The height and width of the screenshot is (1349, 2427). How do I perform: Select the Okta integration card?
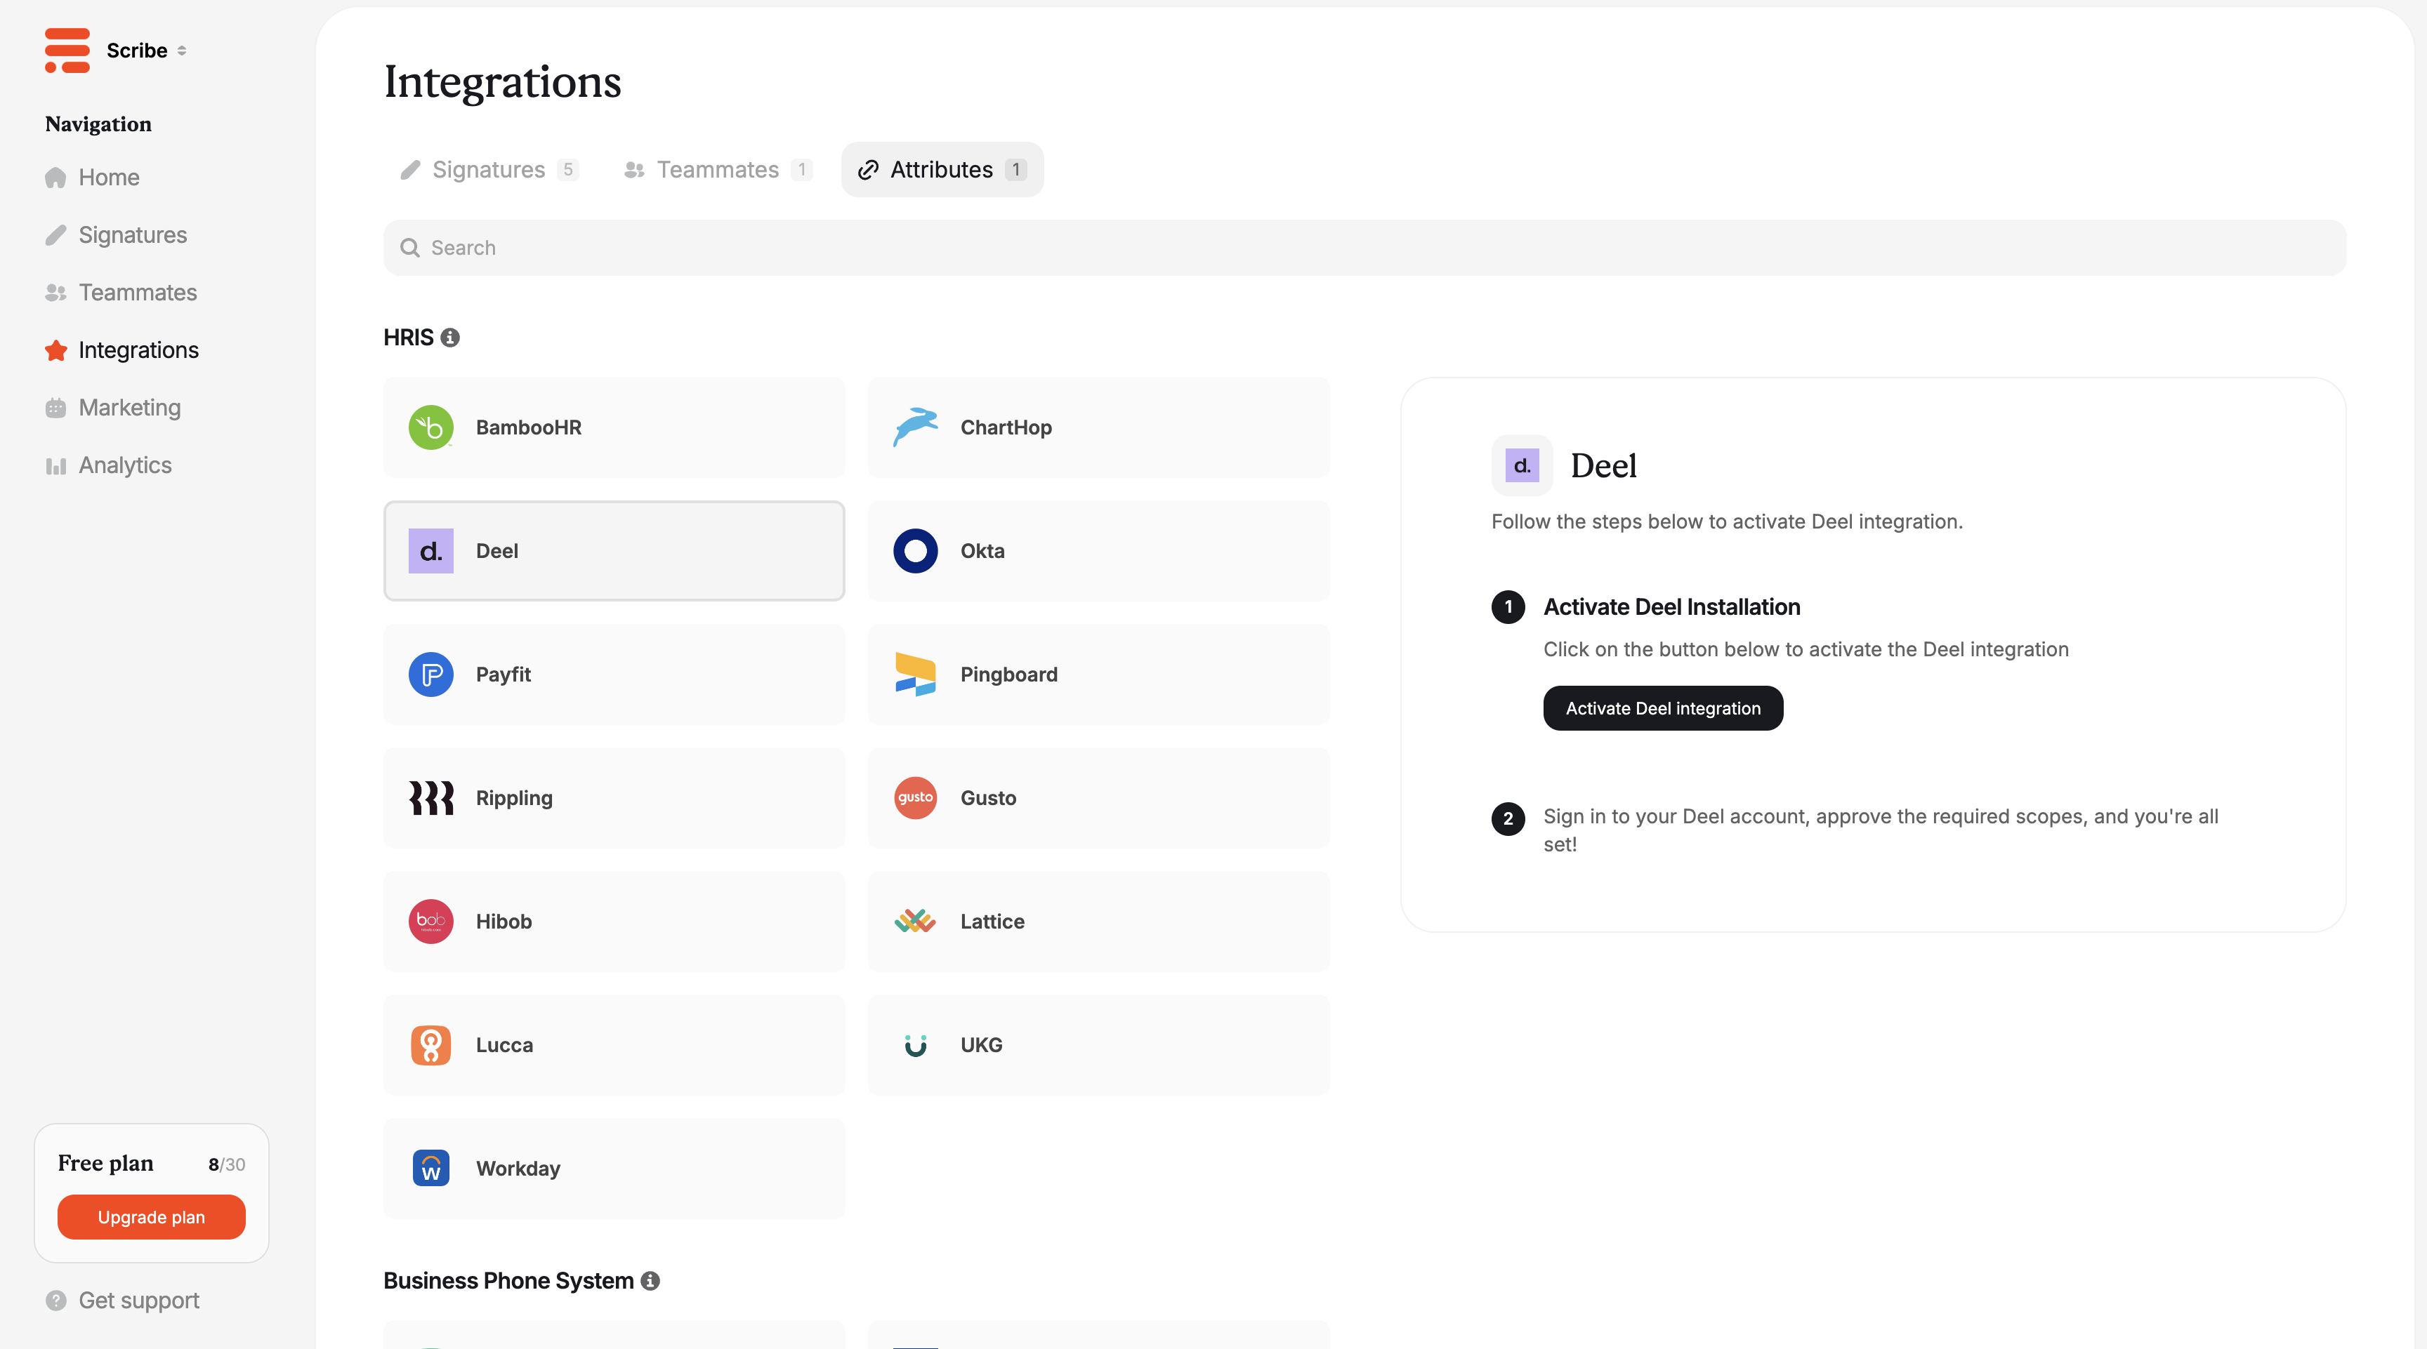1098,551
